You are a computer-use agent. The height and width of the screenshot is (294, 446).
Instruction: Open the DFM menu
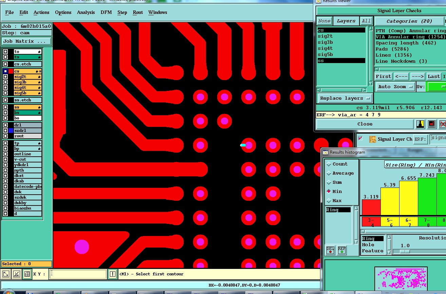pos(106,13)
